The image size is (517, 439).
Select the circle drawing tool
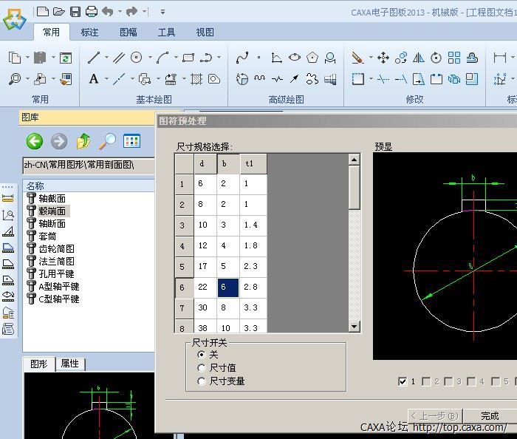[137, 58]
